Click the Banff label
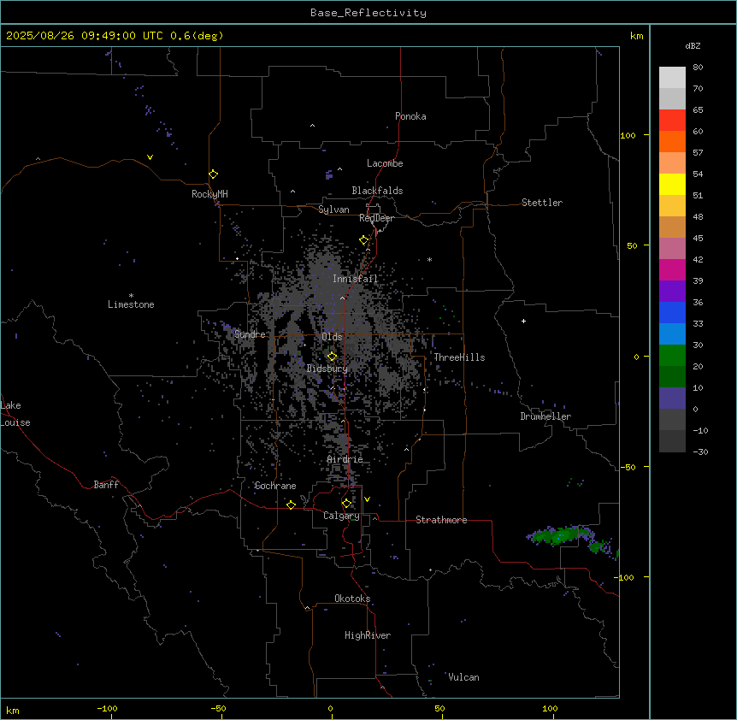 tap(106, 485)
